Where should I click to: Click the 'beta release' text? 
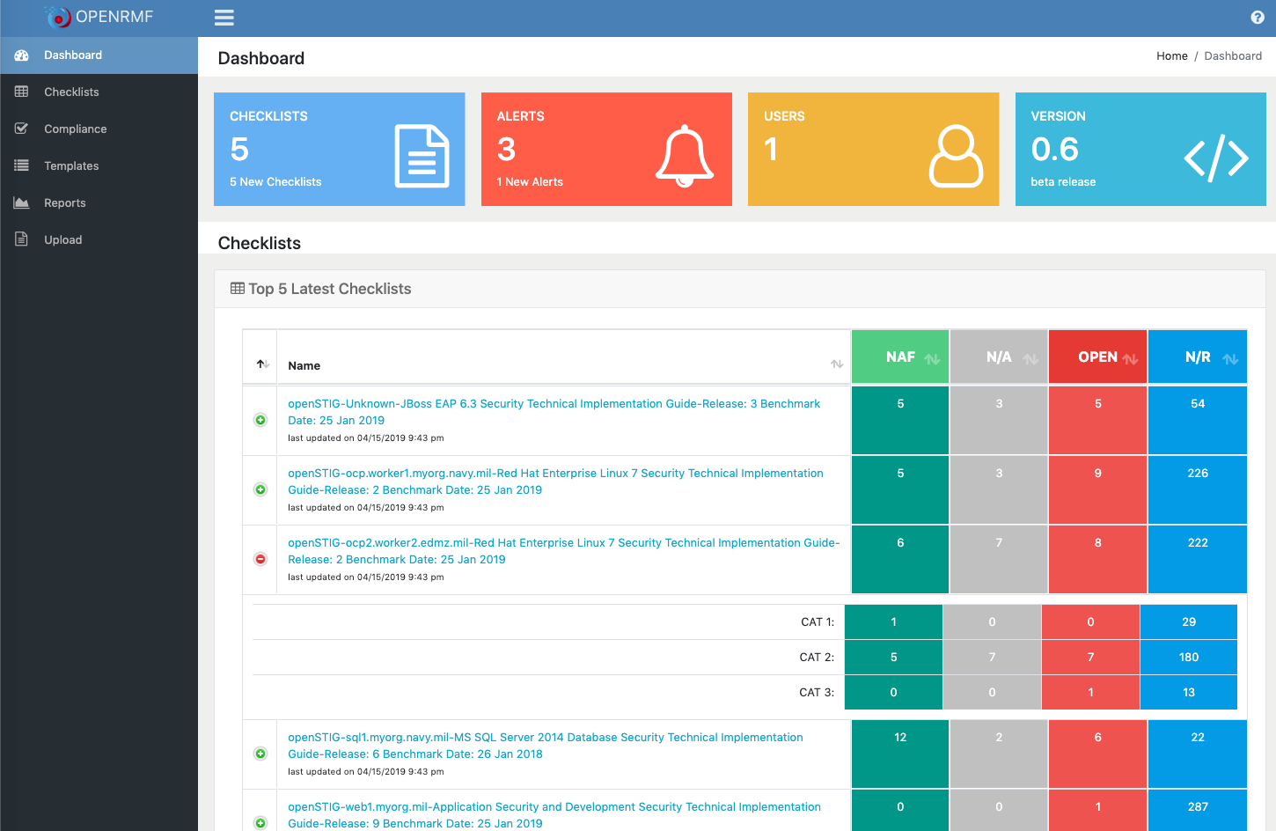tap(1063, 181)
